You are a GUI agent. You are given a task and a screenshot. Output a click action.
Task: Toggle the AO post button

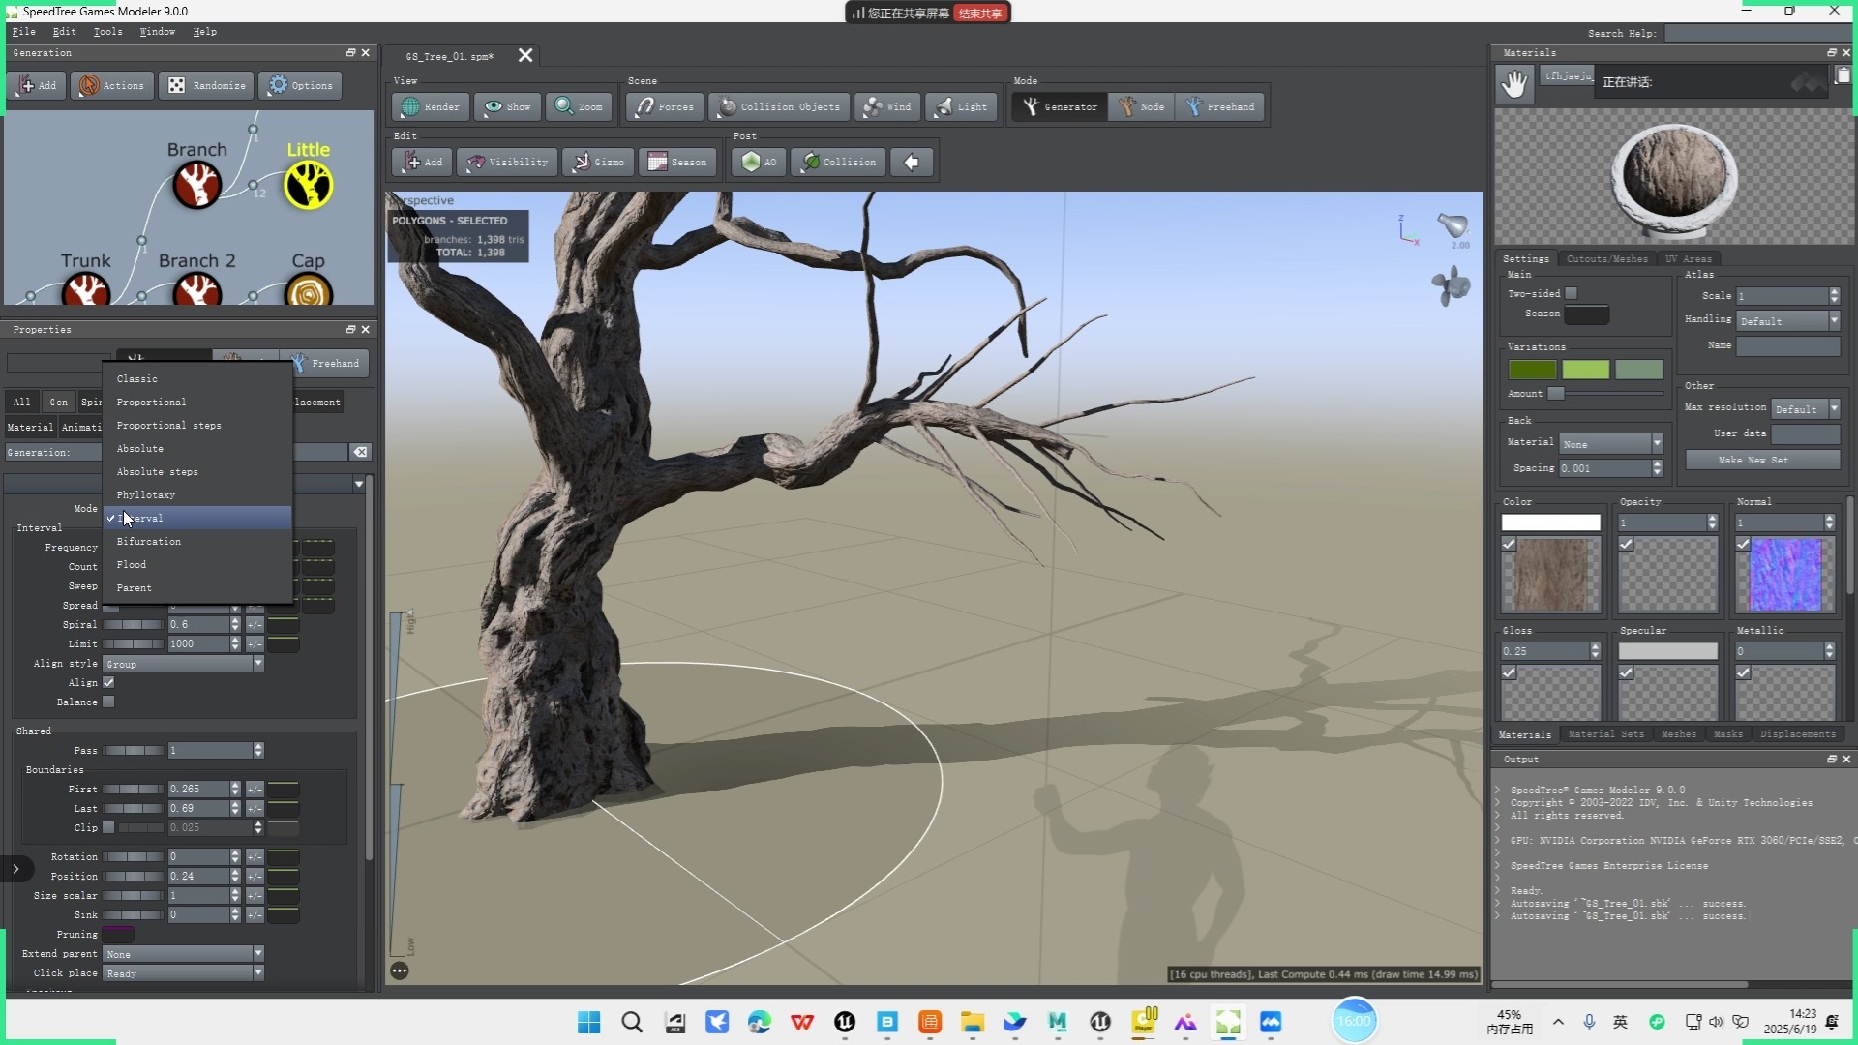759,163
